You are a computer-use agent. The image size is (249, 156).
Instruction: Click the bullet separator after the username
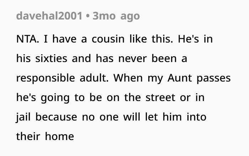pos(88,16)
